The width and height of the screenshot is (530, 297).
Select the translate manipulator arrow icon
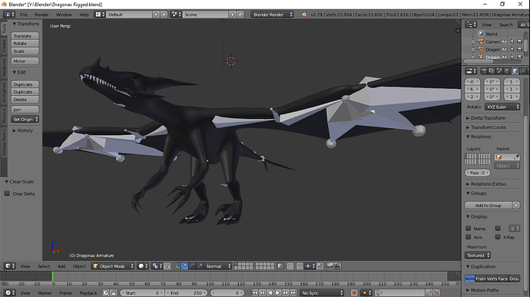click(184, 266)
